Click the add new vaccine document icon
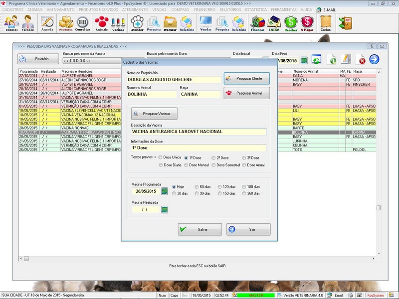 (x=331, y=60)
